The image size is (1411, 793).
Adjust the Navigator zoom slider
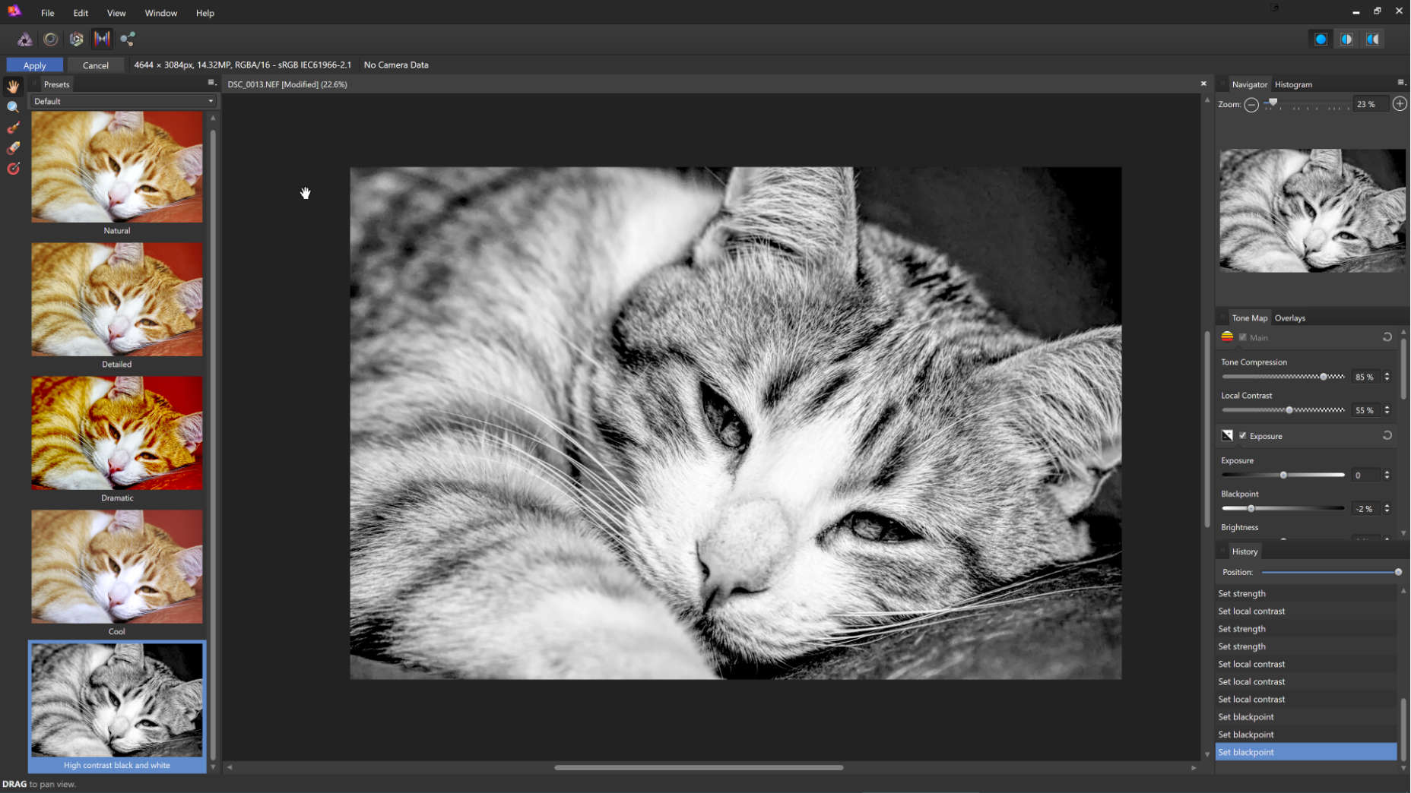click(1306, 105)
